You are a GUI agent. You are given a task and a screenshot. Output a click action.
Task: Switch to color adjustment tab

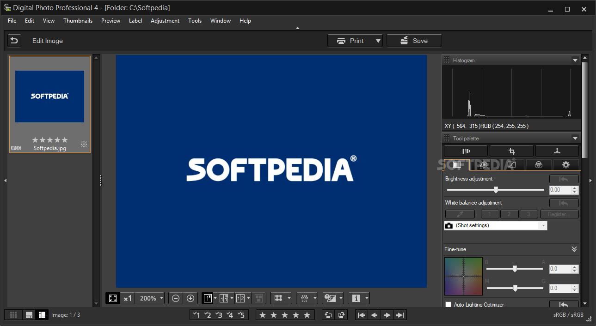coord(538,164)
